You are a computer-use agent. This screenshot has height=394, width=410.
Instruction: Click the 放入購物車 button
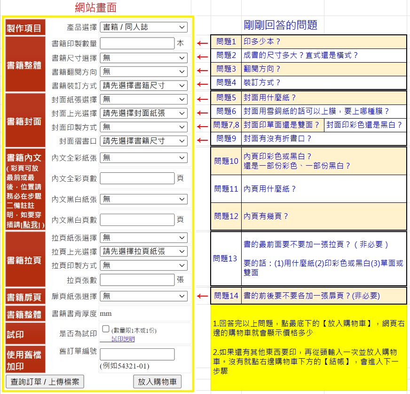158,382
